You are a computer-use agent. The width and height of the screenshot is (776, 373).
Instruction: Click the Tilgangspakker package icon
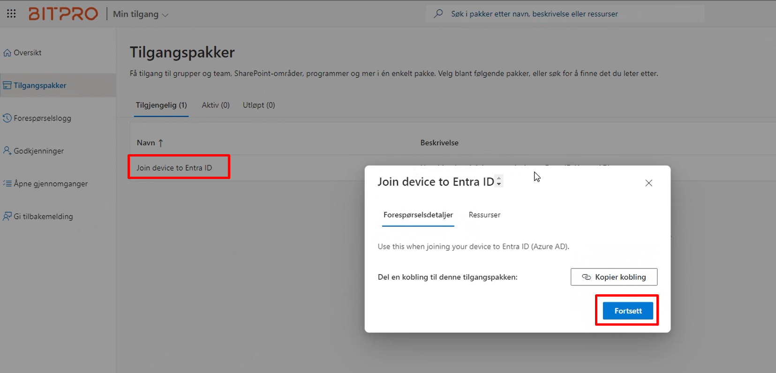pos(8,85)
